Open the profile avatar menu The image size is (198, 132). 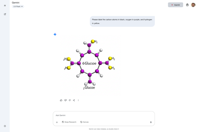[193, 5]
